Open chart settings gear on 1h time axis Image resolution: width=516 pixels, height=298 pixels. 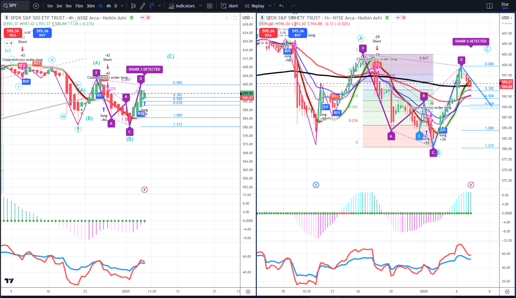pos(507,292)
